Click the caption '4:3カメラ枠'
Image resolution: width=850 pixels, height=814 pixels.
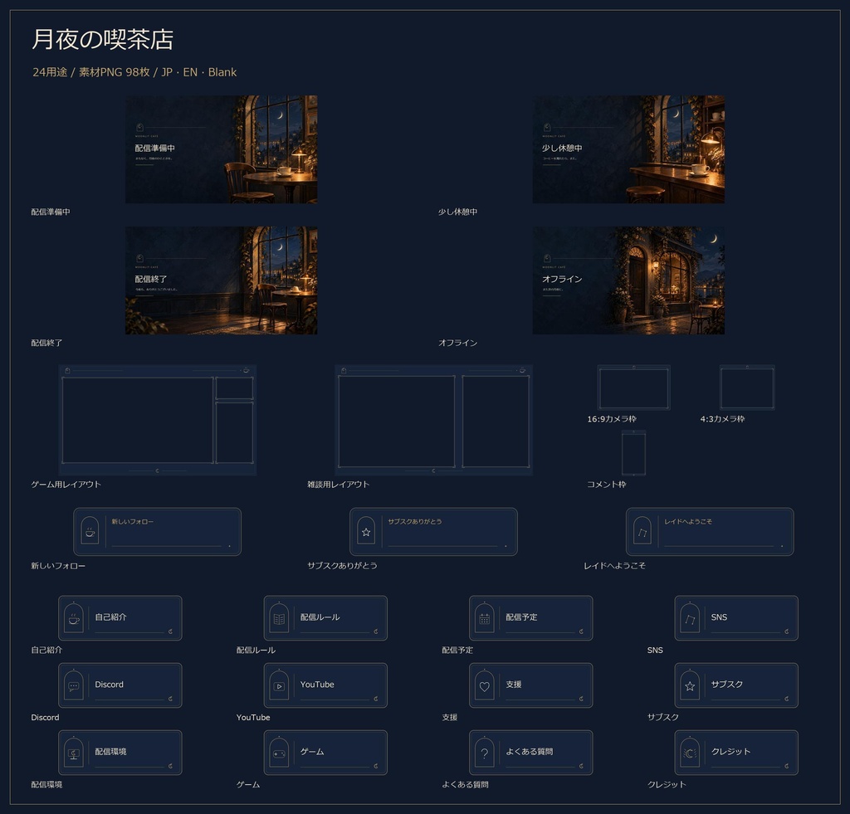(722, 419)
